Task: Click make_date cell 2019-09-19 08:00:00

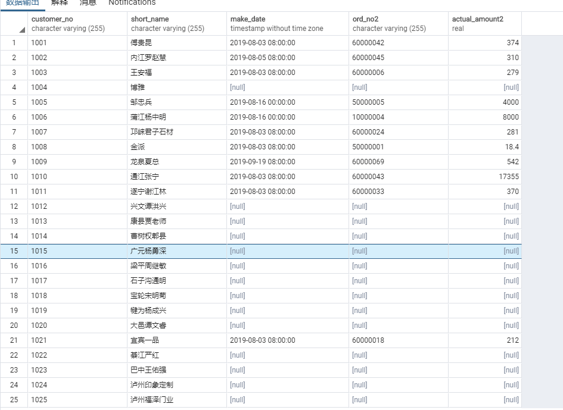Action: click(288, 162)
